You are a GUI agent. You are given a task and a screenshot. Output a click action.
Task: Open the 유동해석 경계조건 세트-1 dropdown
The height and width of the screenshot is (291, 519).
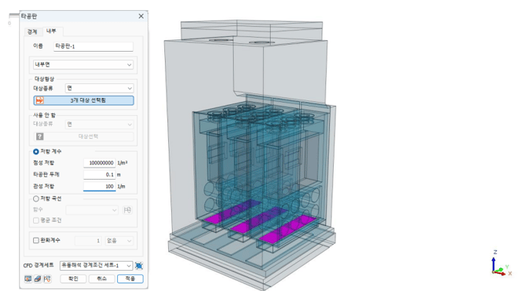click(x=96, y=266)
